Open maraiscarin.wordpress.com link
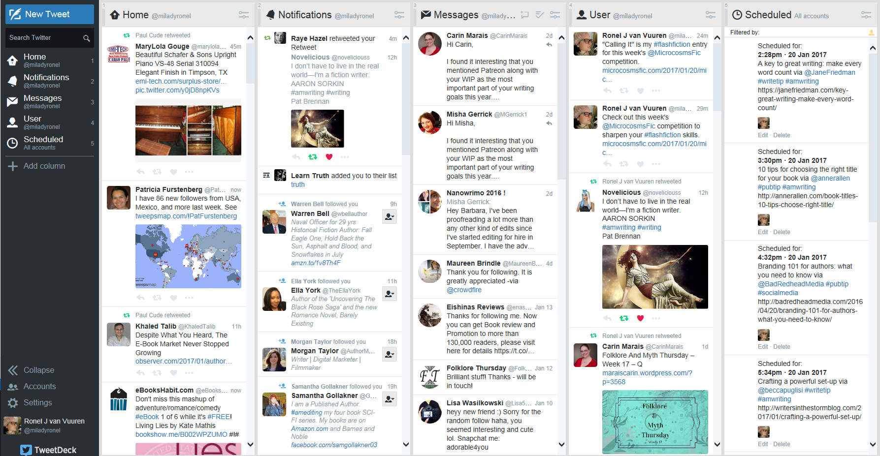880x456 pixels. tap(647, 377)
